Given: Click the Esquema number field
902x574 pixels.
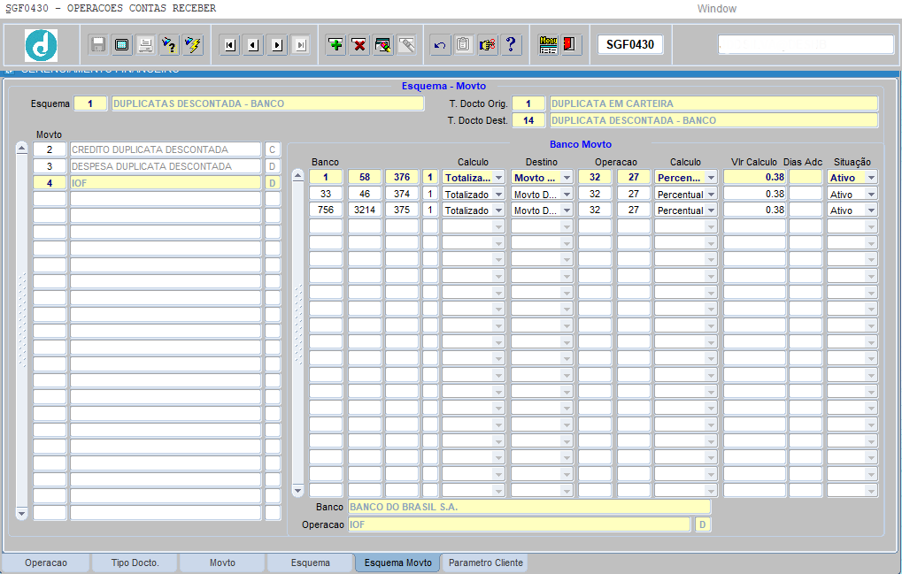Looking at the screenshot, I should 90,103.
